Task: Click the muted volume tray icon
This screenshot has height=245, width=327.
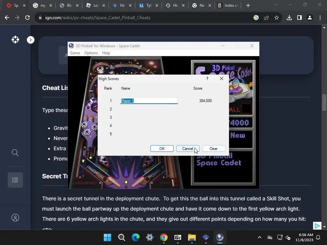Action: [x=288, y=237]
